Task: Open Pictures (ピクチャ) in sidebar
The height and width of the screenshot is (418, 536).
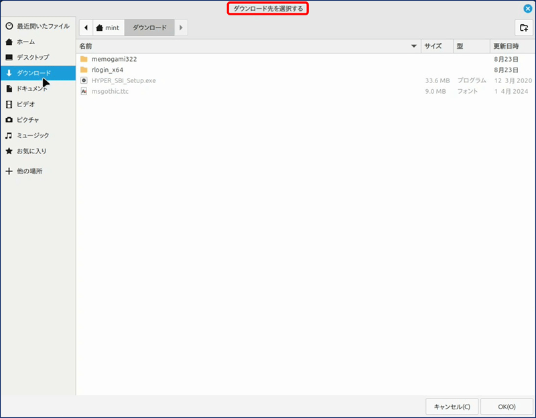Action: click(x=38, y=120)
